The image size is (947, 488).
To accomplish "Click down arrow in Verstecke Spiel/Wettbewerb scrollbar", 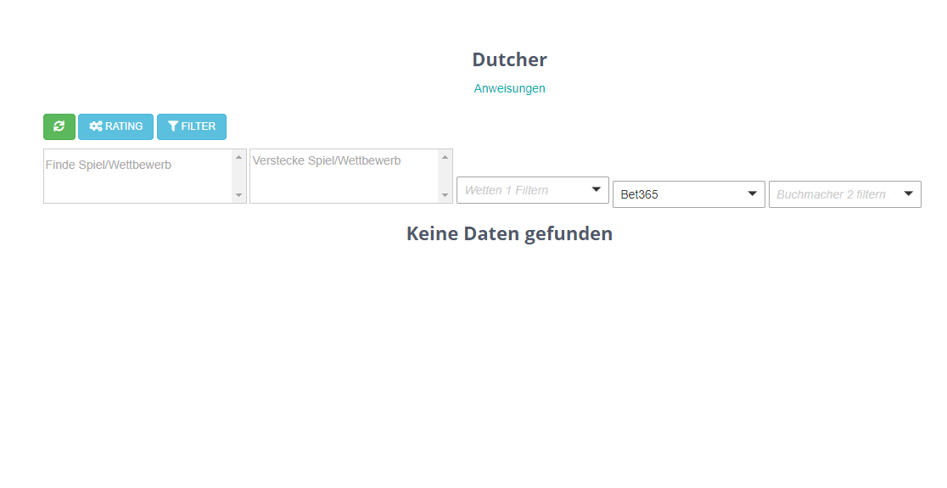I will tap(445, 195).
